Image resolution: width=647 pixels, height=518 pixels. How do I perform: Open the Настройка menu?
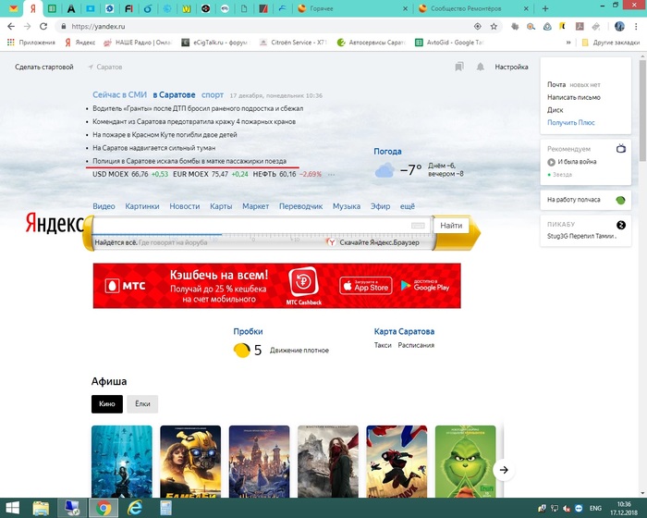[511, 67]
